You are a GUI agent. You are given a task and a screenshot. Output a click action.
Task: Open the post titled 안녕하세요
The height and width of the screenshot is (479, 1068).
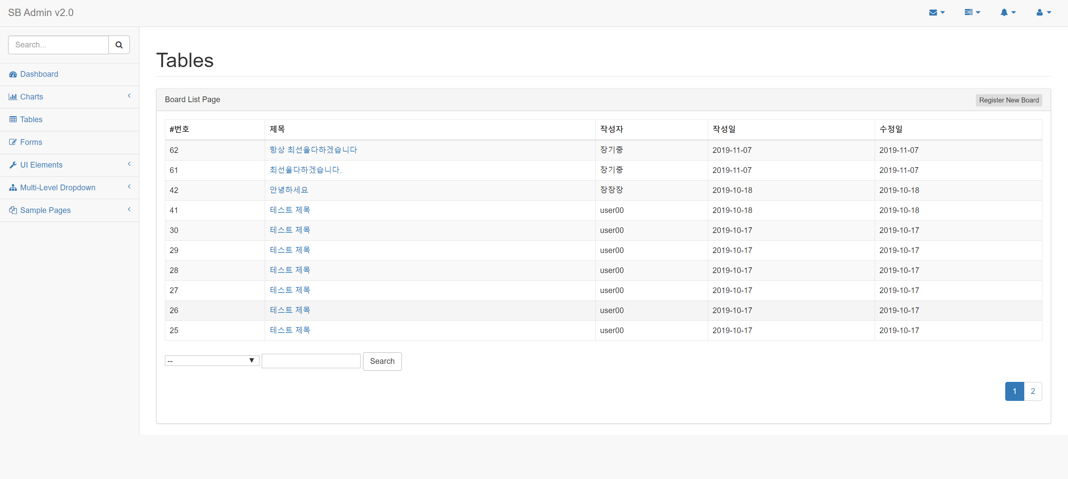[288, 190]
